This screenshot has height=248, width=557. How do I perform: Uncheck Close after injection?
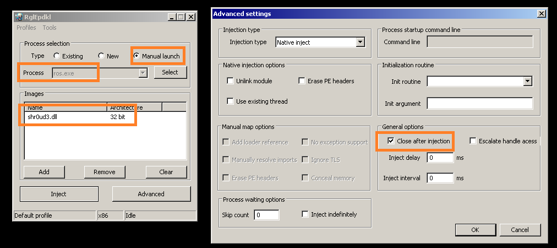tap(391, 141)
